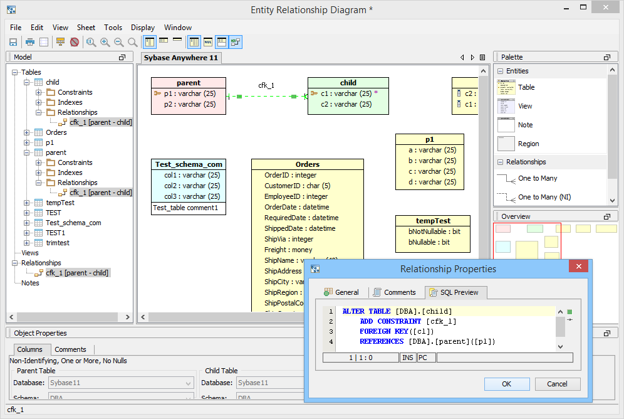
Task: Toggle the relationship names display button
Action: [x=236, y=42]
